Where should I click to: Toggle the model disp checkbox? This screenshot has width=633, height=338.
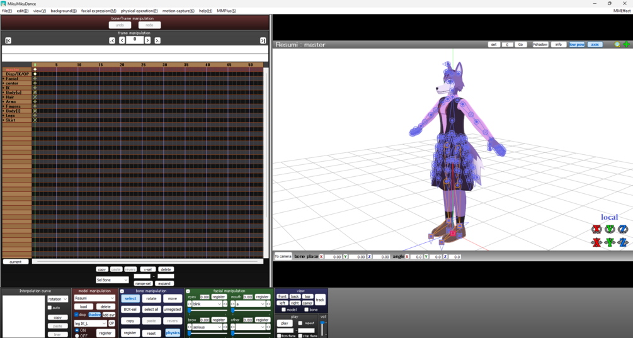[x=76, y=315]
